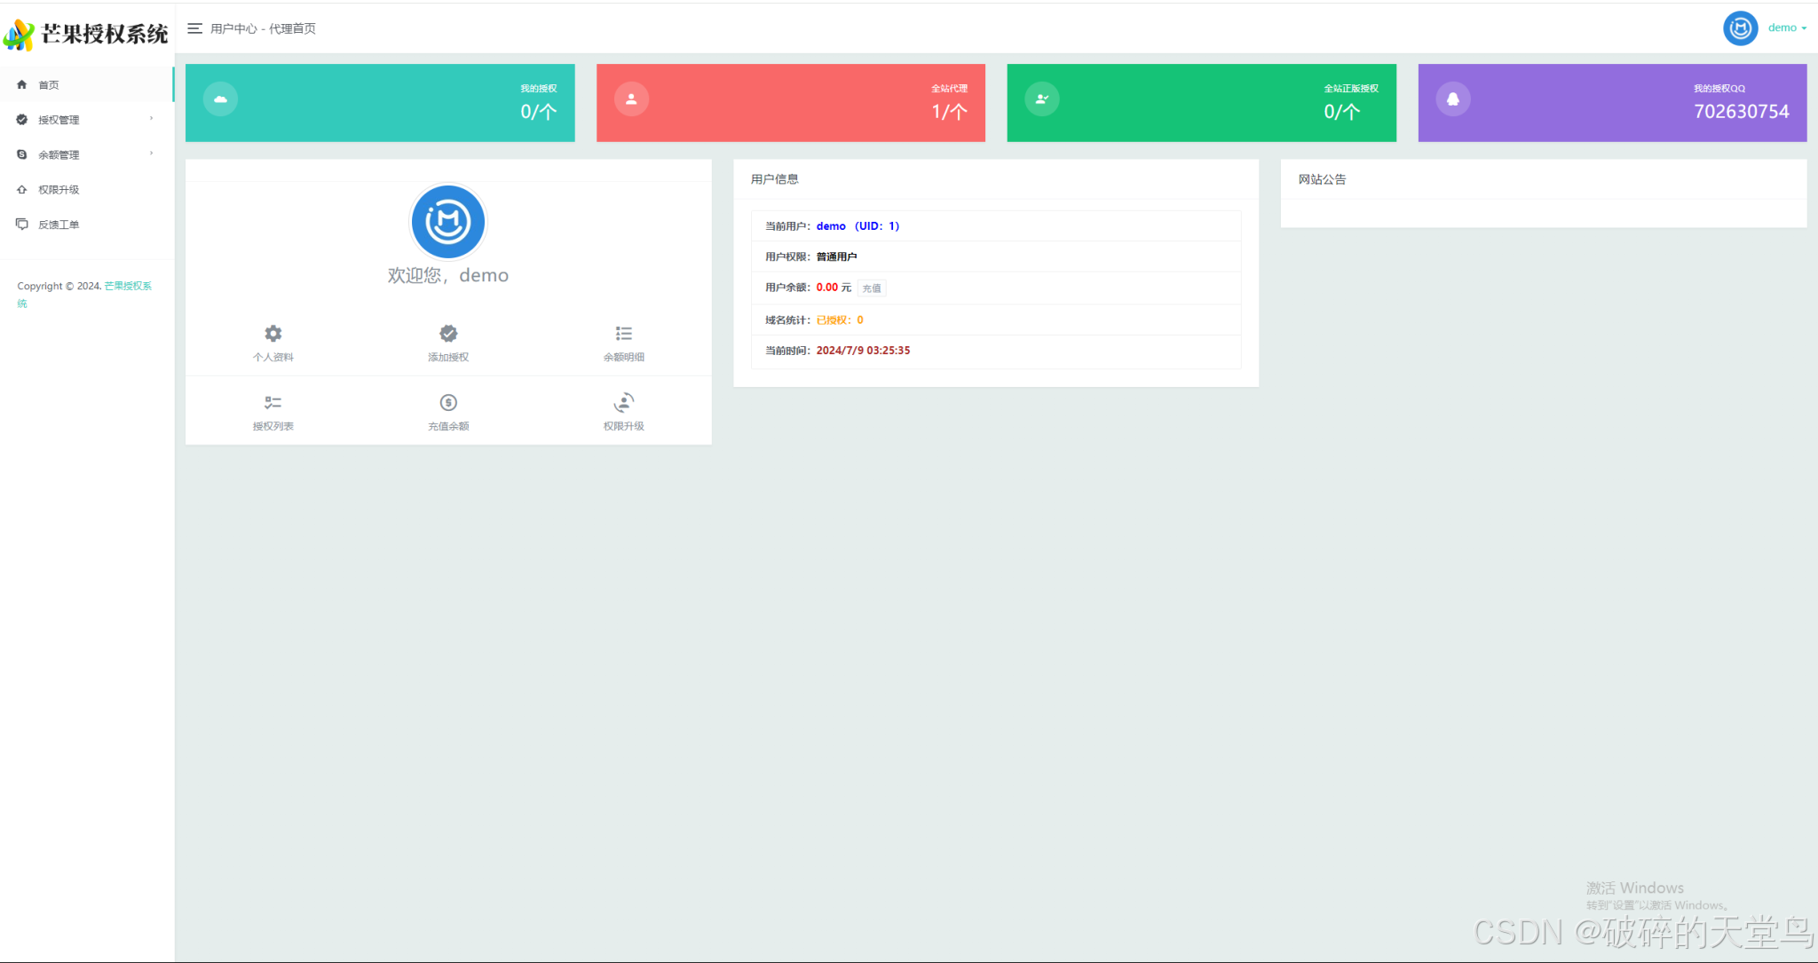1818x963 pixels.
Task: Click the 授权列表 checklist icon
Action: (x=273, y=401)
